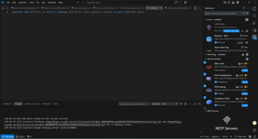Maximize the bottom panel size
258x139 pixels.
click(195, 104)
